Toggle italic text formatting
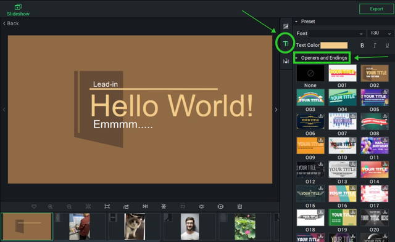 click(x=375, y=46)
